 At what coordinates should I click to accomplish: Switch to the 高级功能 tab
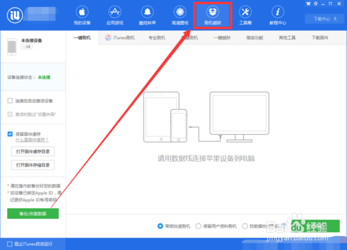click(x=255, y=37)
